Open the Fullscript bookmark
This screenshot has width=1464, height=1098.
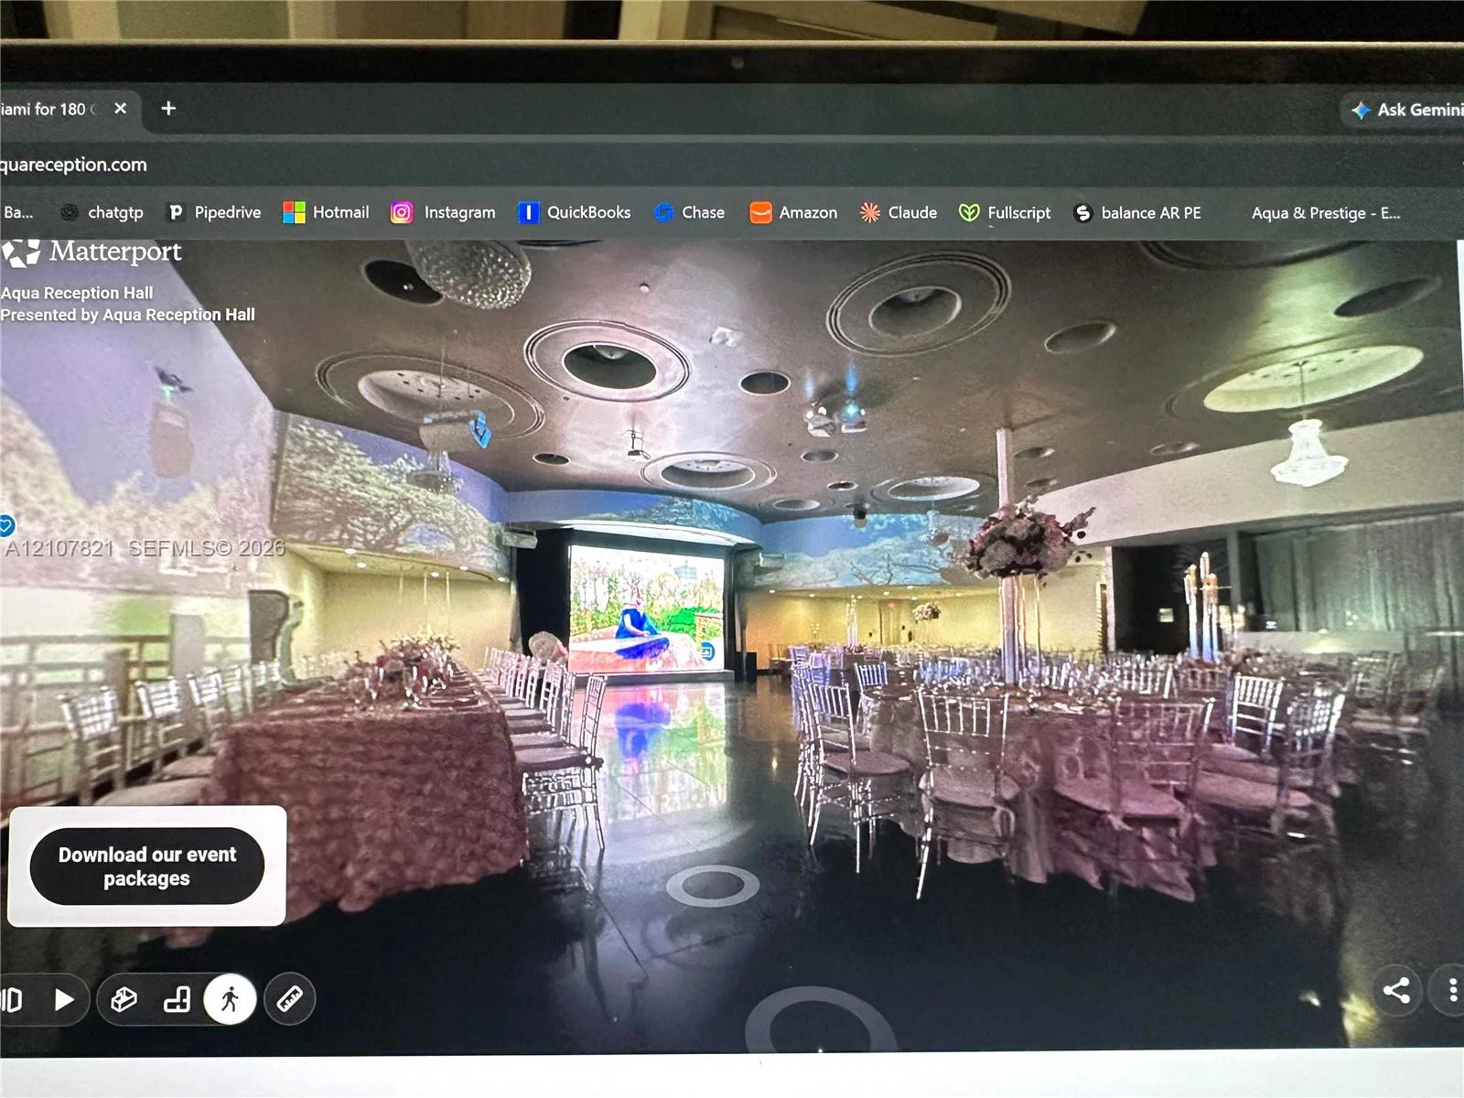(1005, 212)
